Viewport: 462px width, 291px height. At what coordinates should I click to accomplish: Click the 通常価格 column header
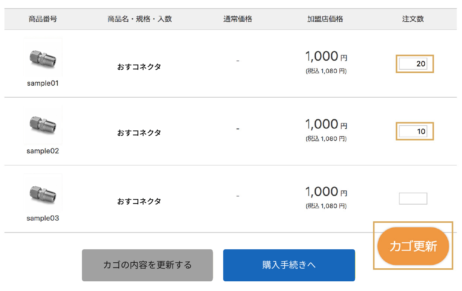click(238, 19)
